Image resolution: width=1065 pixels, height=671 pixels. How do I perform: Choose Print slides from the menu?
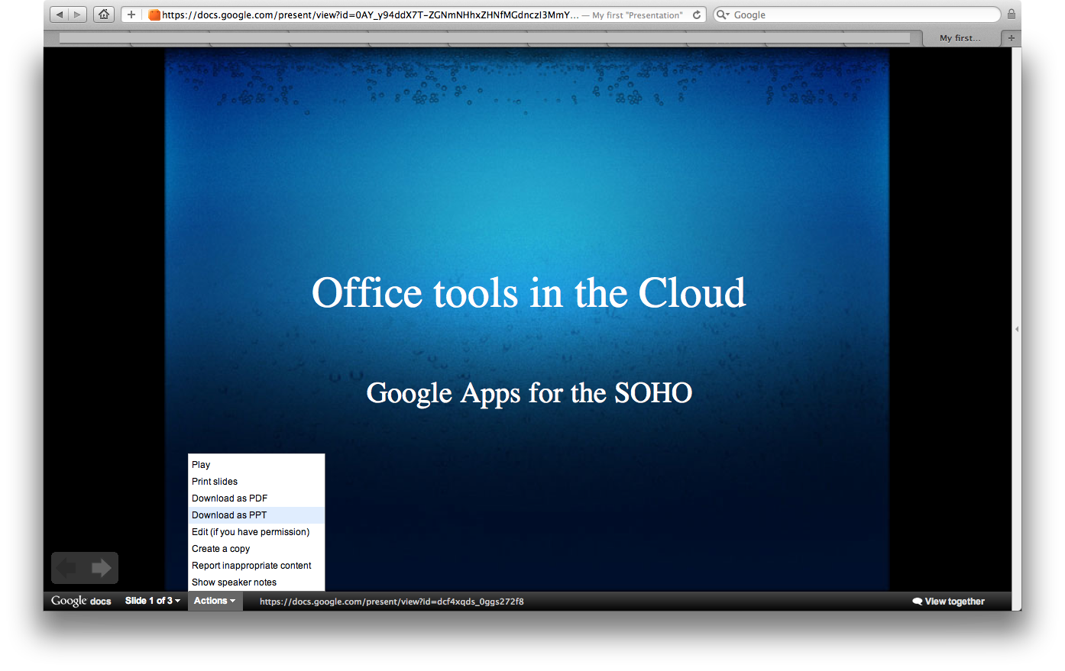256,482
